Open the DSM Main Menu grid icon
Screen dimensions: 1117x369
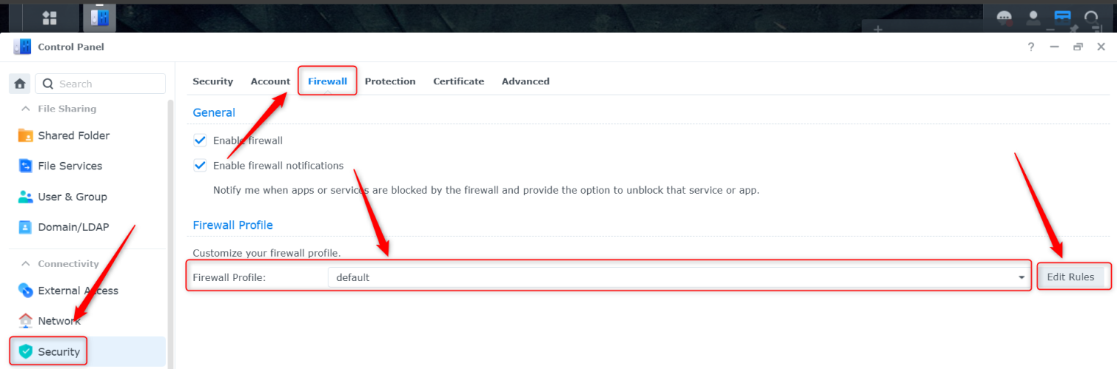point(50,18)
